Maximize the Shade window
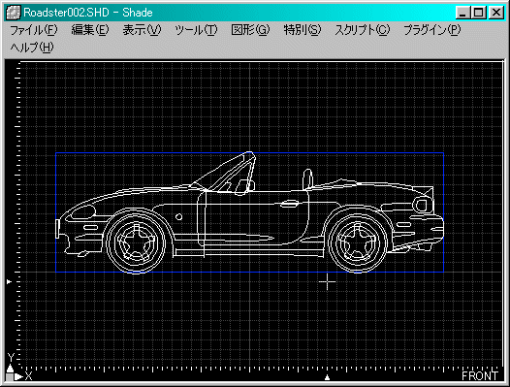This screenshot has height=387, width=510. coord(479,13)
